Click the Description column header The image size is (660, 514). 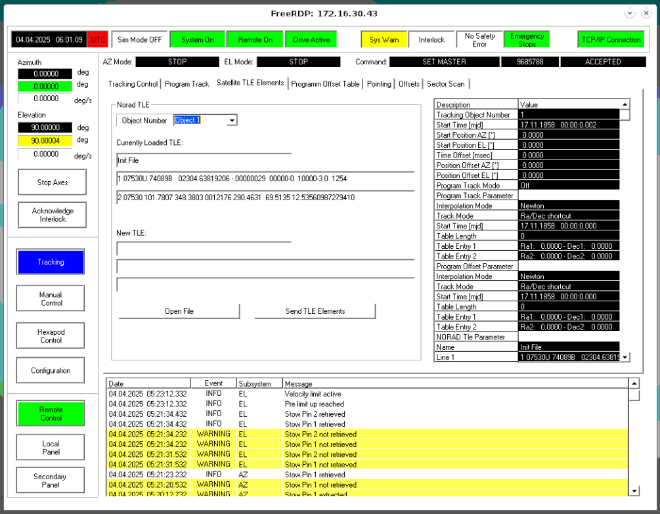pyautogui.click(x=476, y=104)
